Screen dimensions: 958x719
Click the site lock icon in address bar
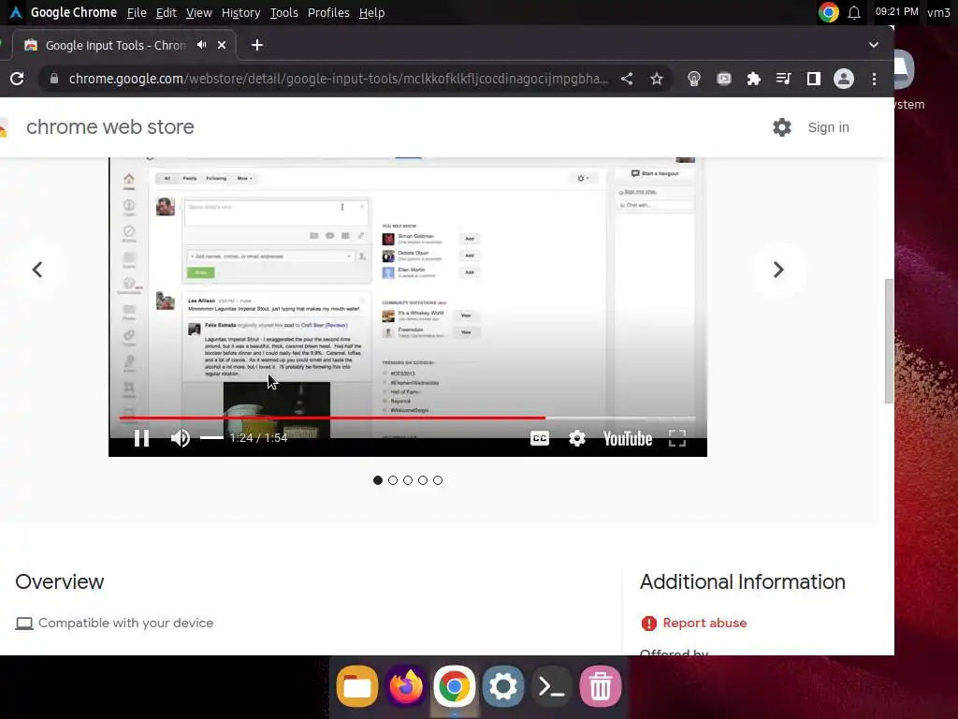53,79
